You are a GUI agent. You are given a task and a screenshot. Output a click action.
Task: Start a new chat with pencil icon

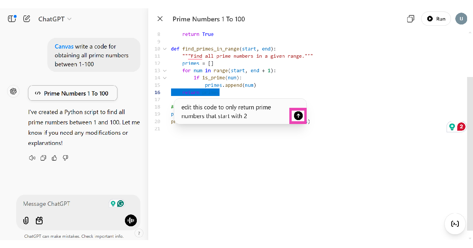click(27, 19)
